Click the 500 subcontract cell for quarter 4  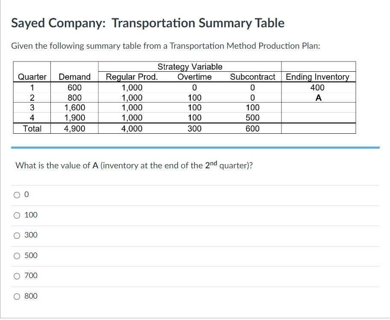[x=252, y=118]
